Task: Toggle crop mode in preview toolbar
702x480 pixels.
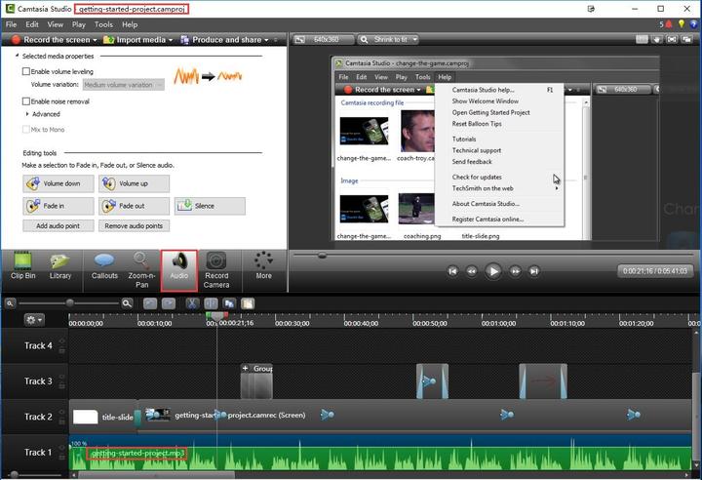Action: [642, 39]
